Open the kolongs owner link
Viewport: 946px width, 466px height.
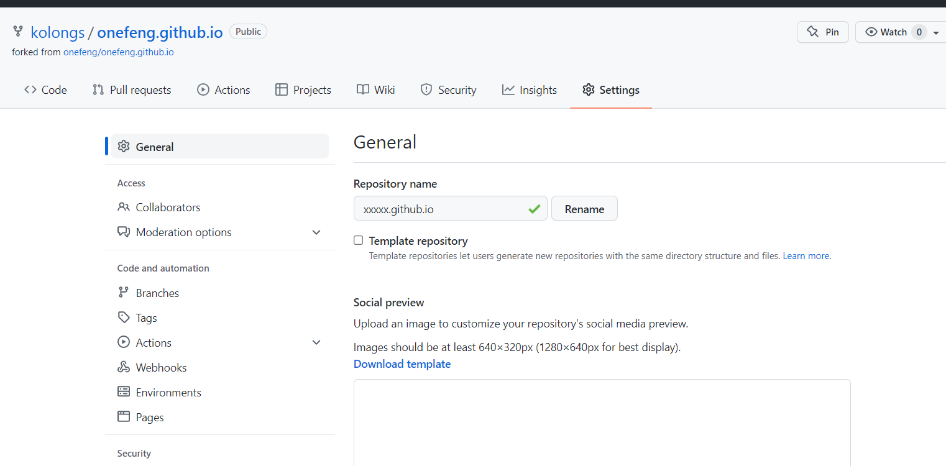[58, 32]
